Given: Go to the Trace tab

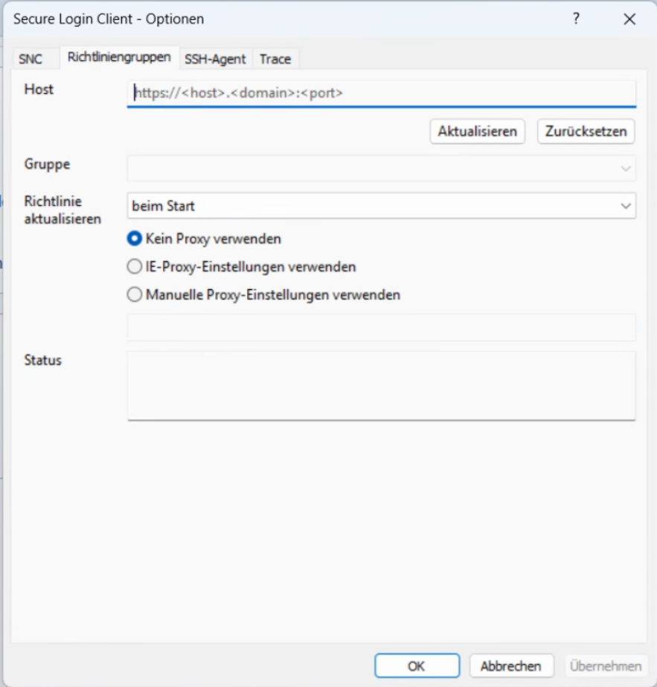Looking at the screenshot, I should pos(275,59).
